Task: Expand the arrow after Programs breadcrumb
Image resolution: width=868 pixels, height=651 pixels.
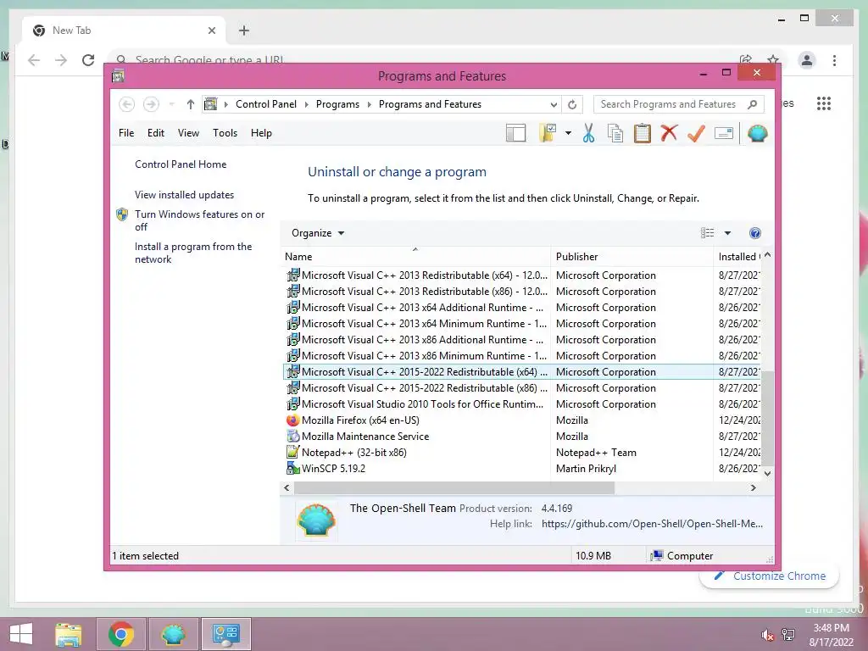Action: click(x=370, y=104)
